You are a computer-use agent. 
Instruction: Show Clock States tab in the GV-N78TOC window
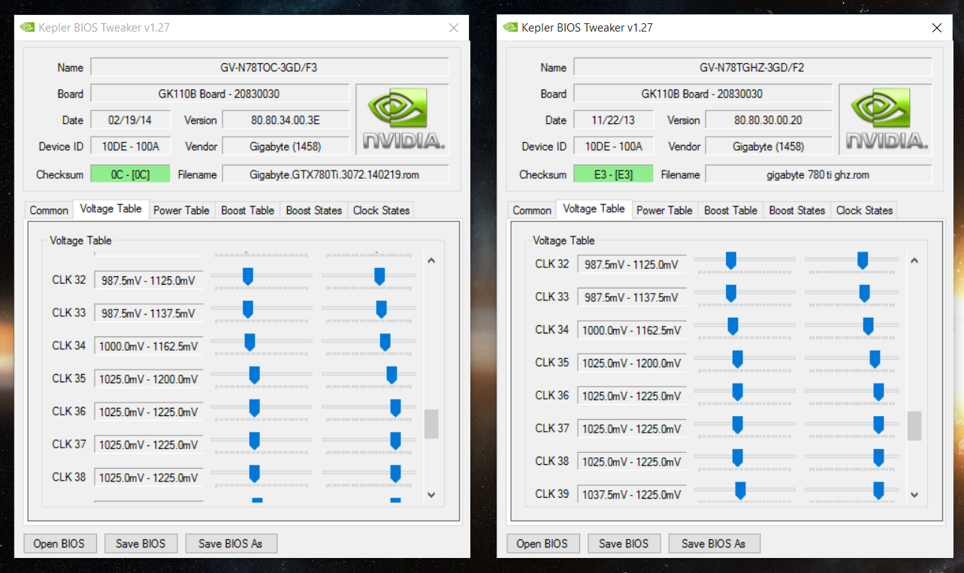pyautogui.click(x=381, y=210)
